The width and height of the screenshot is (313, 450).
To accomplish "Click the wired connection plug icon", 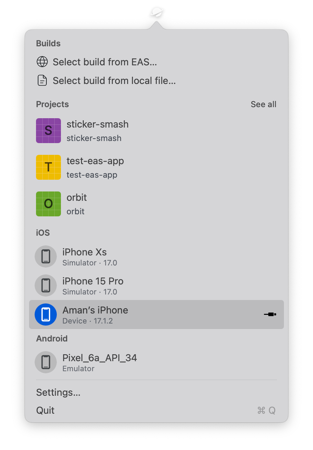I will pos(270,315).
